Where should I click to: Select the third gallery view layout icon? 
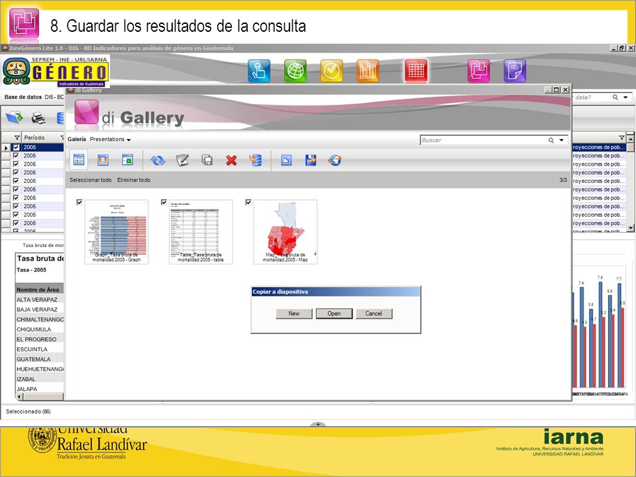pyautogui.click(x=127, y=160)
